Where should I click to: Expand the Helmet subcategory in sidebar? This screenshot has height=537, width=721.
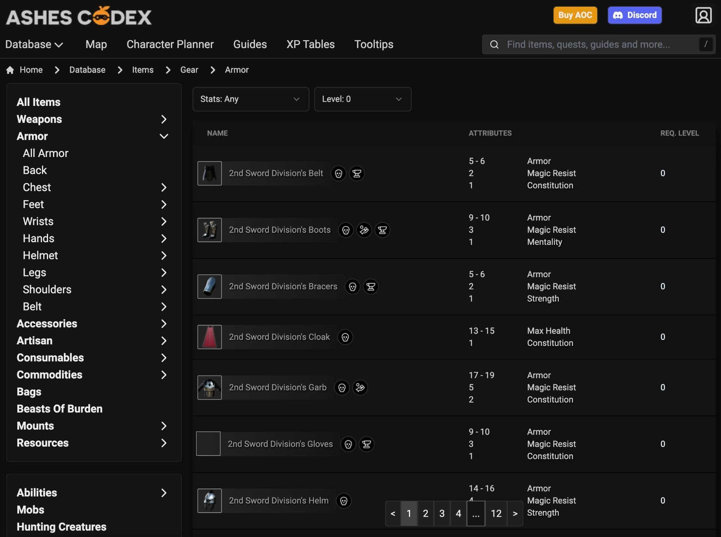click(x=164, y=256)
